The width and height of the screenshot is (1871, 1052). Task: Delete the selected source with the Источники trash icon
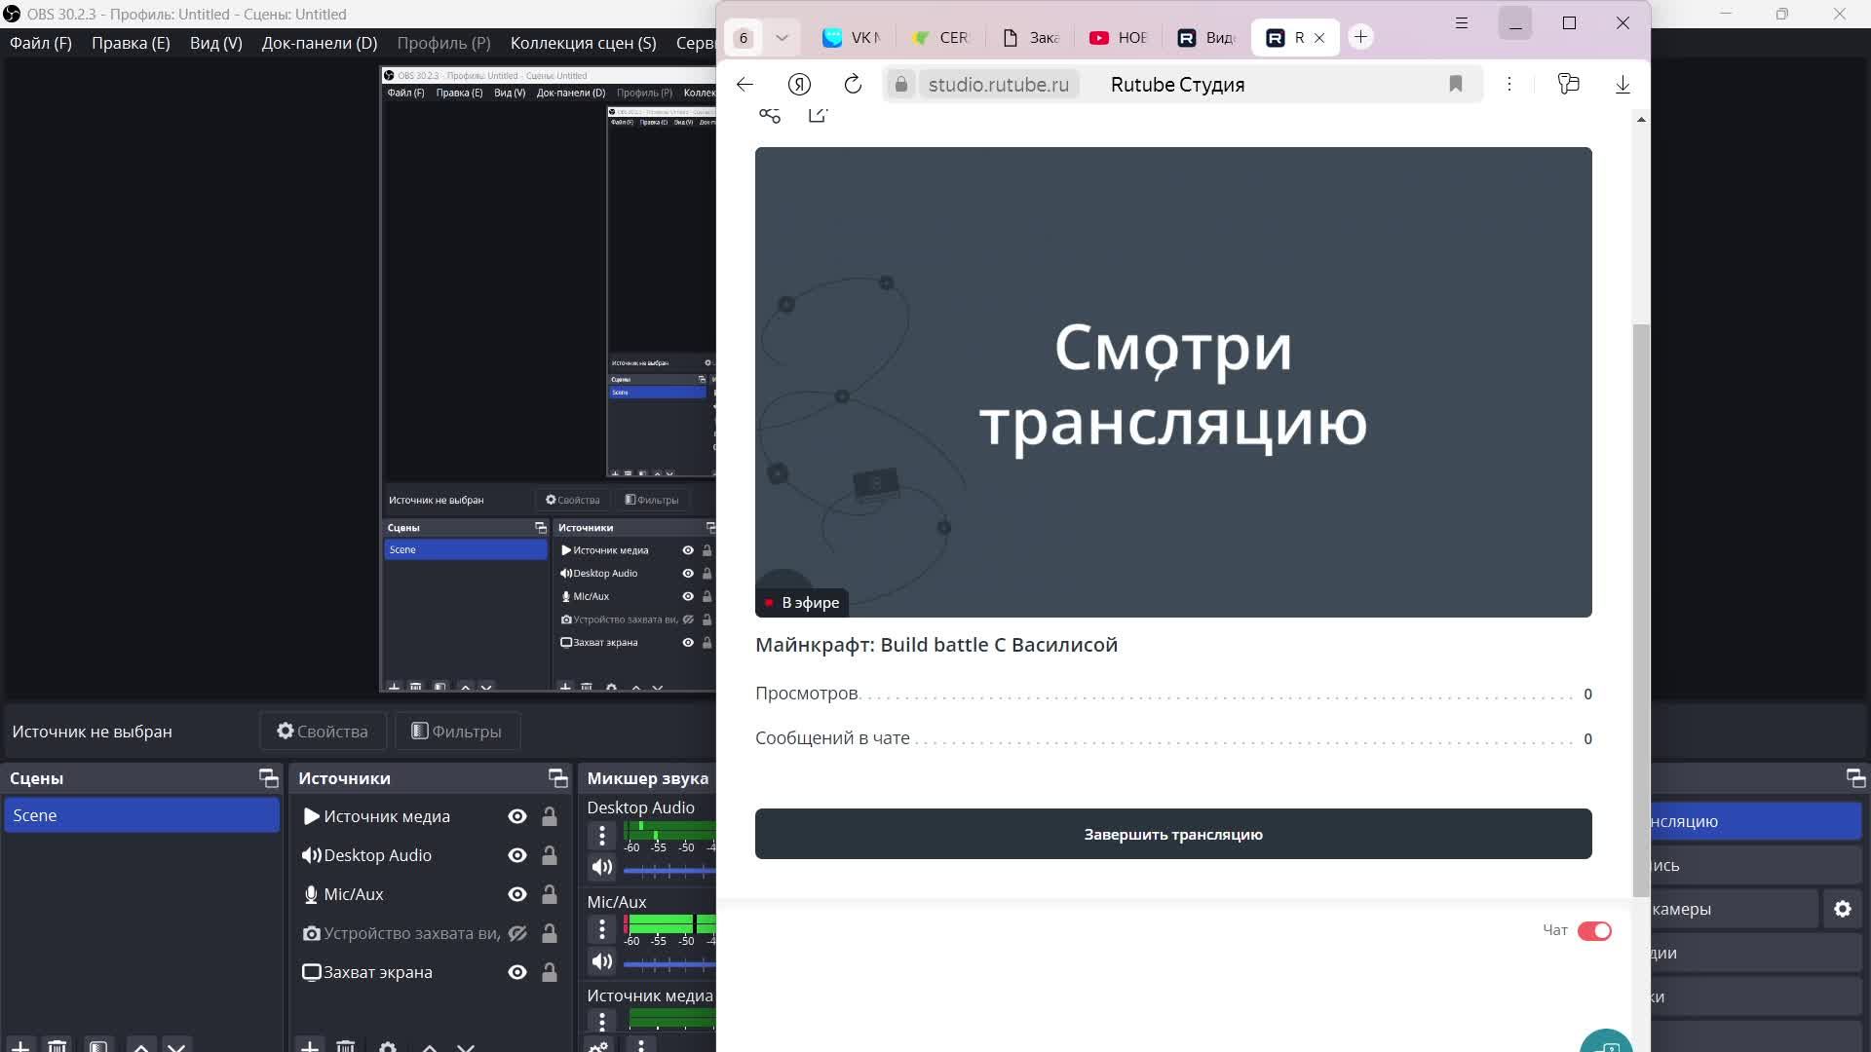point(346,1046)
